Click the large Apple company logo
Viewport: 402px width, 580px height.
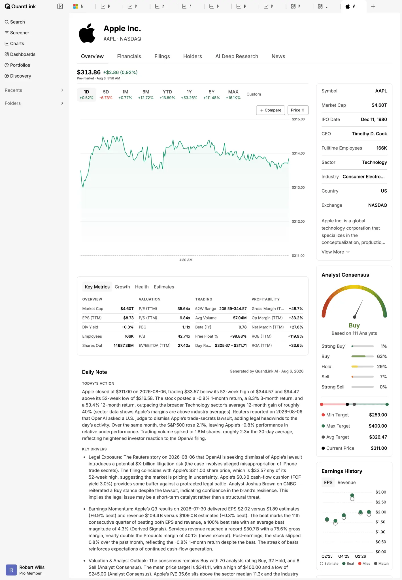(87, 33)
